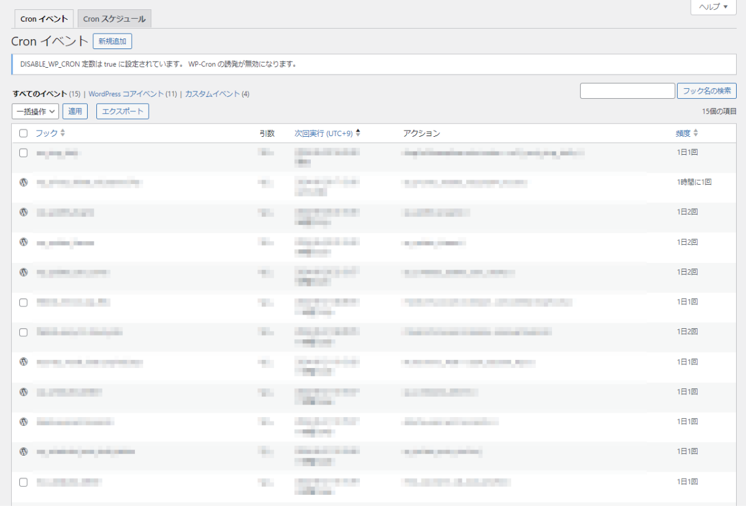Select the WordPress core event icon in the eighth row
The image size is (746, 506).
[23, 361]
